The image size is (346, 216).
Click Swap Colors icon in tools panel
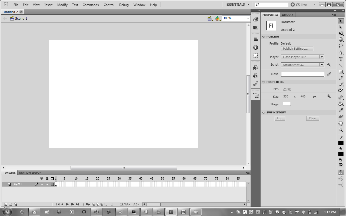tap(341, 164)
